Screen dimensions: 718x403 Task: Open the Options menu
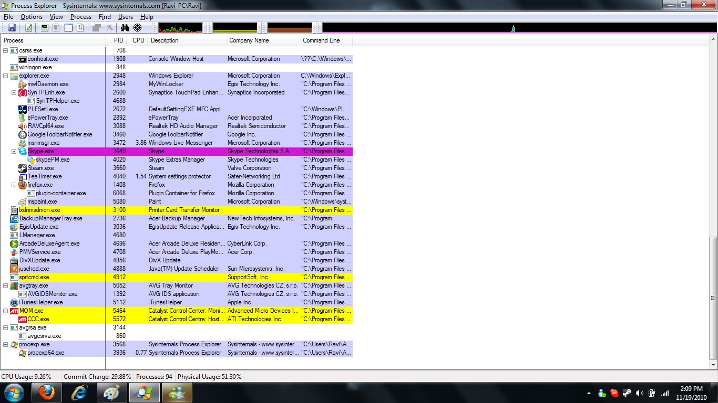tap(32, 17)
